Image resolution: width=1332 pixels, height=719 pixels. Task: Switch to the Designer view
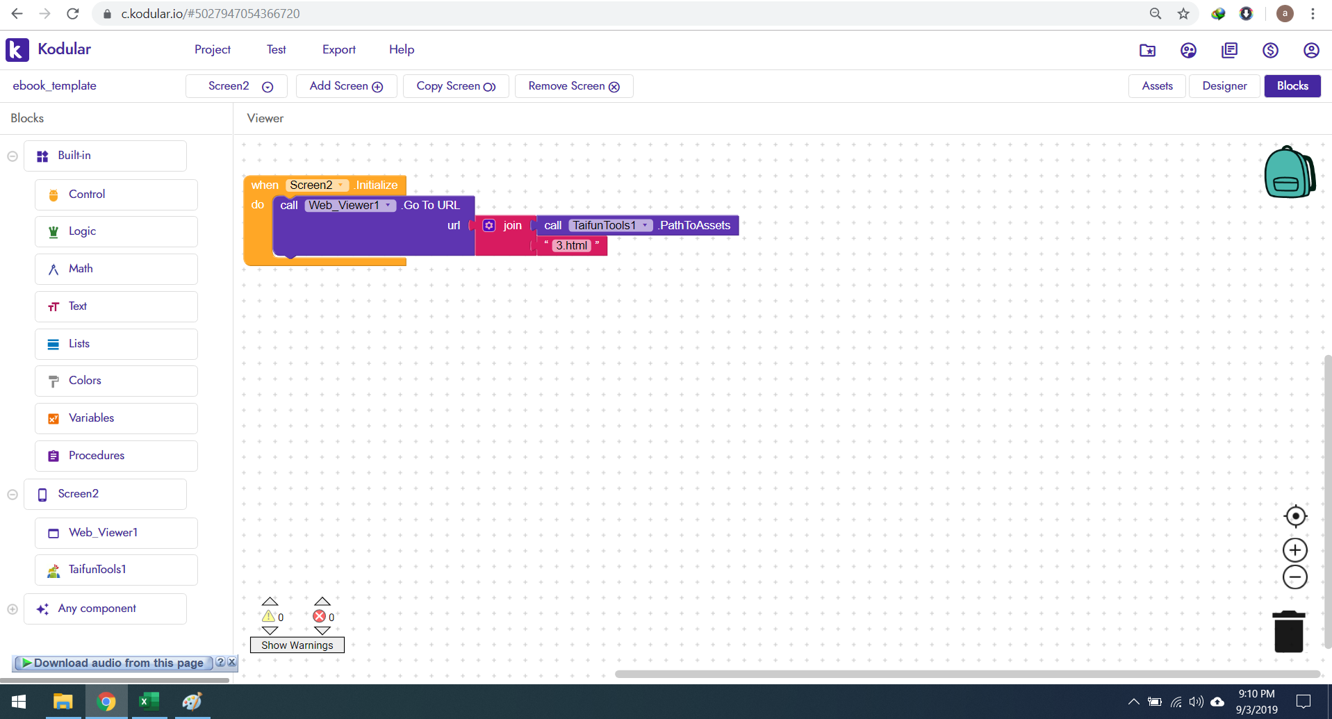pyautogui.click(x=1224, y=85)
